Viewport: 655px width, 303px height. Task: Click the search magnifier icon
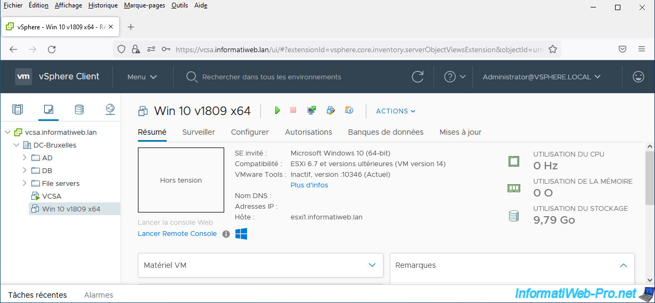192,77
